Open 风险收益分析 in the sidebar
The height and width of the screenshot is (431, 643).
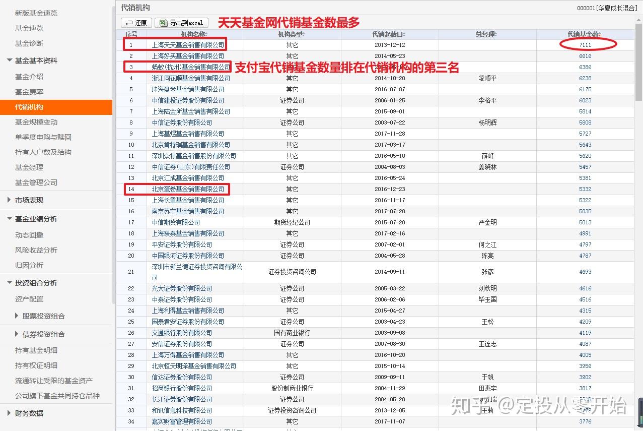tap(36, 250)
